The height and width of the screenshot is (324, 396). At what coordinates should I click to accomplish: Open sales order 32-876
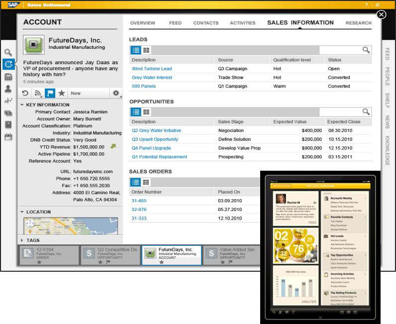click(139, 210)
